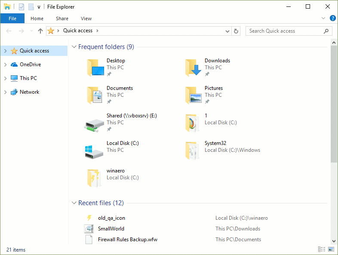The image size is (338, 255).
Task: Expand Network in navigation pane
Action: (6, 92)
